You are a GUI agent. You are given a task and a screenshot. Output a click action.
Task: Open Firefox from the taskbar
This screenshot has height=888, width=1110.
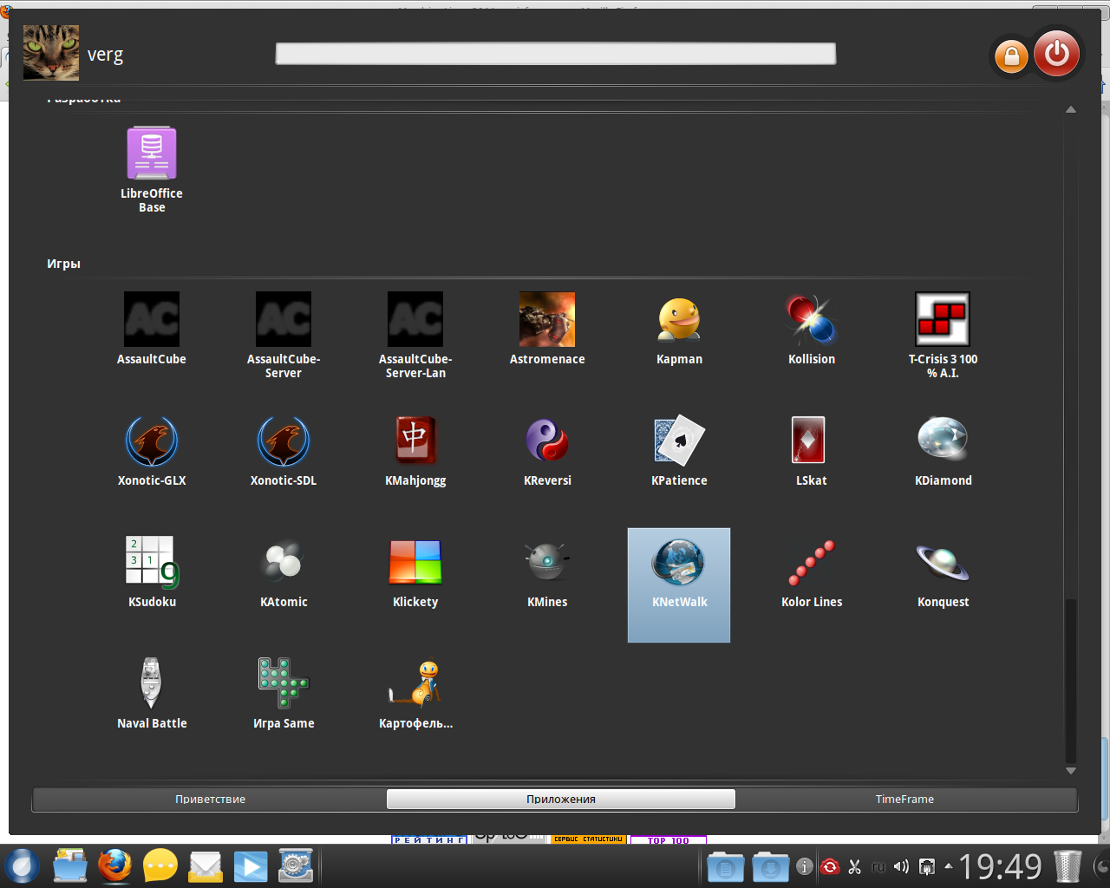[x=114, y=865]
